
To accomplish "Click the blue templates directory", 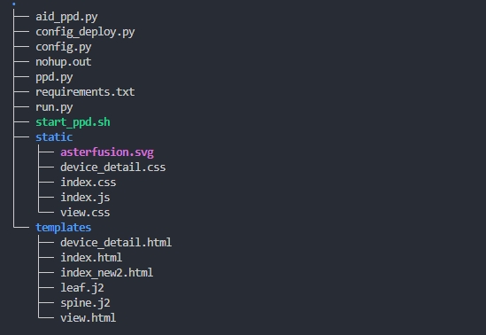I will click(63, 228).
